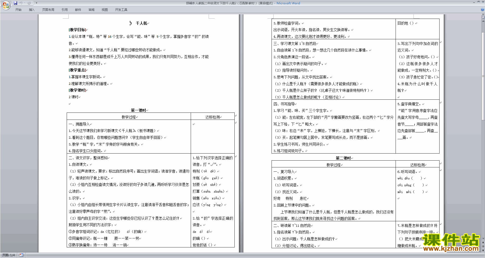Click the line 1.掌握本课生字新词
This screenshot has height=258, width=485.
pos(85,77)
